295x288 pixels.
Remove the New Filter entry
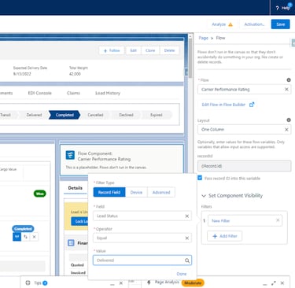pos(278,220)
